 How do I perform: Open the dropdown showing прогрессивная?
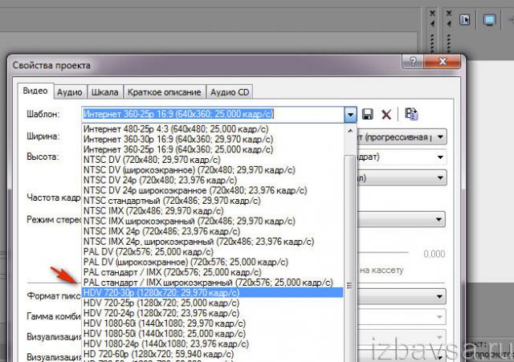[441, 136]
